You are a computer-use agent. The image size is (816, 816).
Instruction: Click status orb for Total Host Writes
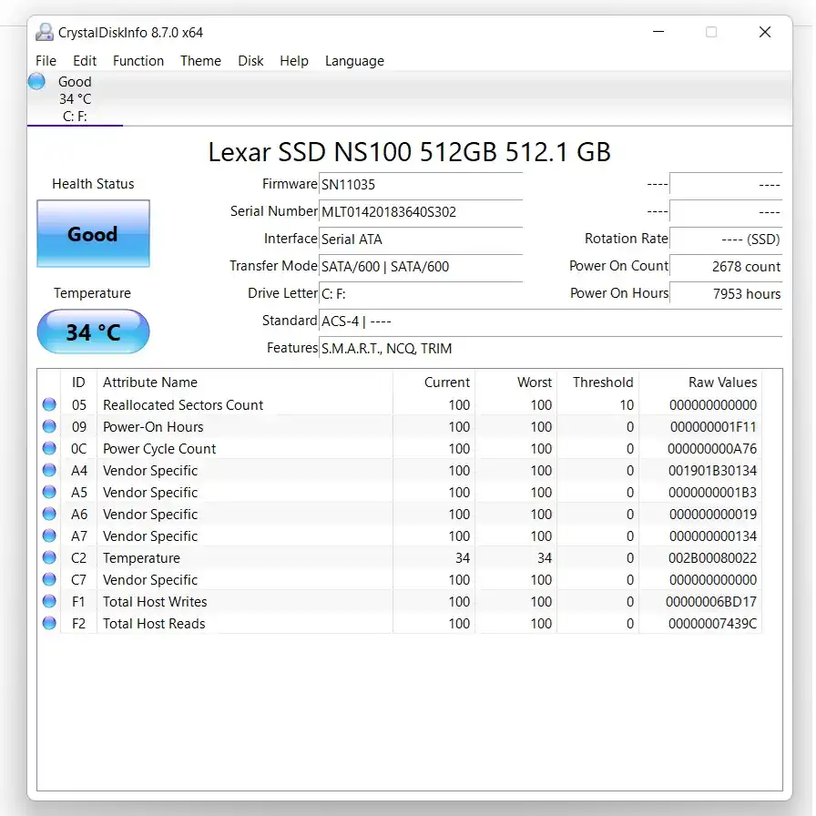[x=49, y=601]
